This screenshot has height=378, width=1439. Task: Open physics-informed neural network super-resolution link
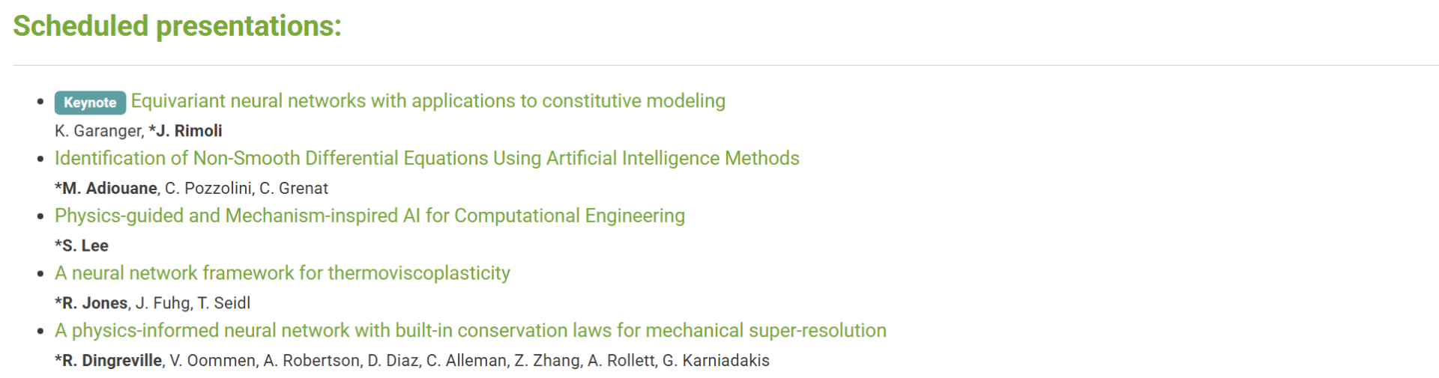tap(470, 331)
